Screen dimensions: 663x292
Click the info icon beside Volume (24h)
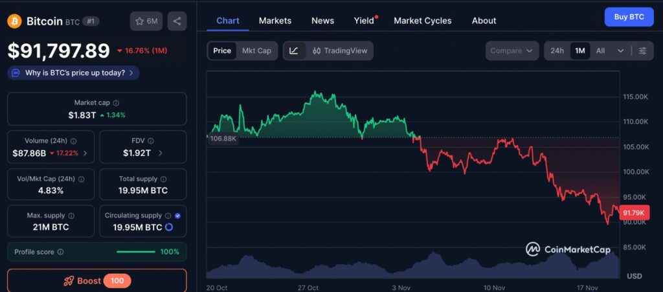click(74, 140)
